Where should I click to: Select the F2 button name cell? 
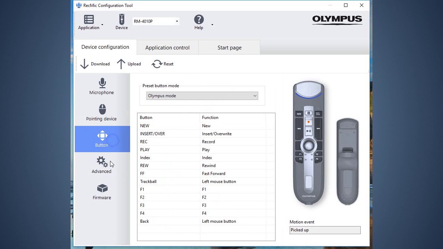coord(169,197)
